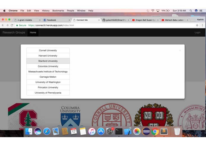This screenshot has height=146, width=206.
Task: Pick University of Washington
Action: pyautogui.click(x=48, y=82)
